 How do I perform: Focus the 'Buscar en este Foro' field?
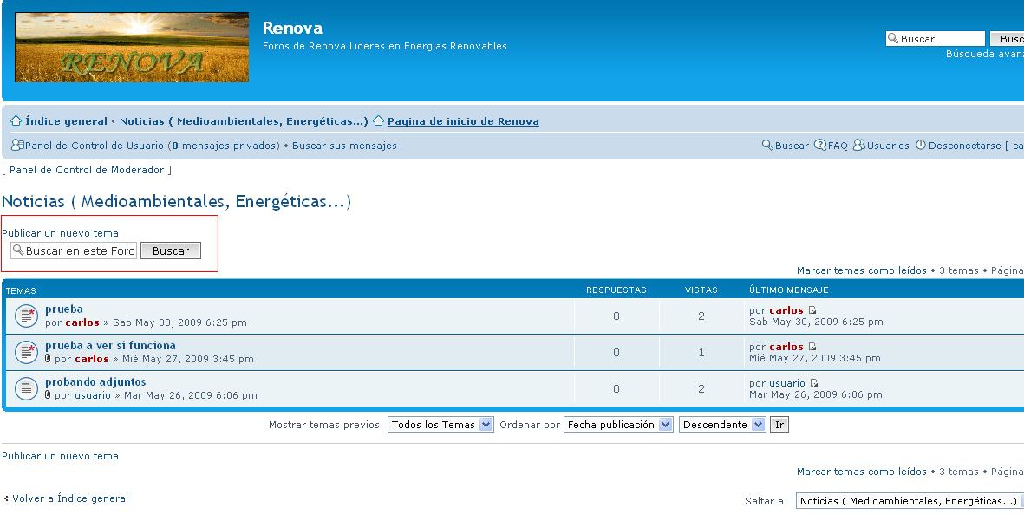(x=74, y=250)
